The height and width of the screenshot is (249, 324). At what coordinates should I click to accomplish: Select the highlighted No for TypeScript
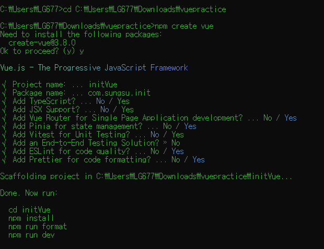[x=101, y=101]
